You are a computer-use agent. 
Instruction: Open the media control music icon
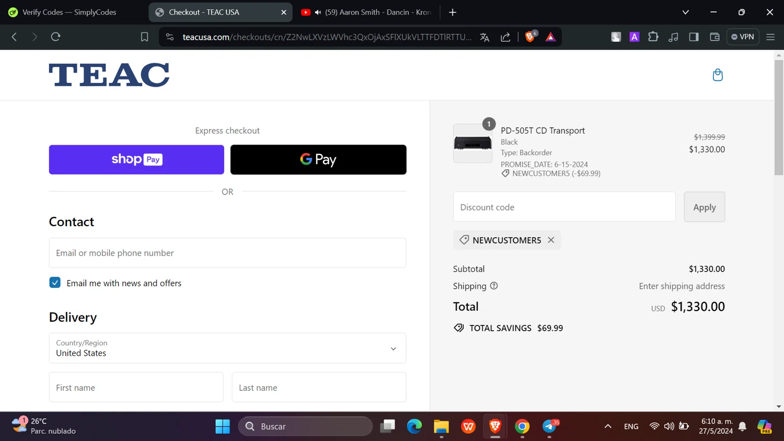click(x=673, y=37)
